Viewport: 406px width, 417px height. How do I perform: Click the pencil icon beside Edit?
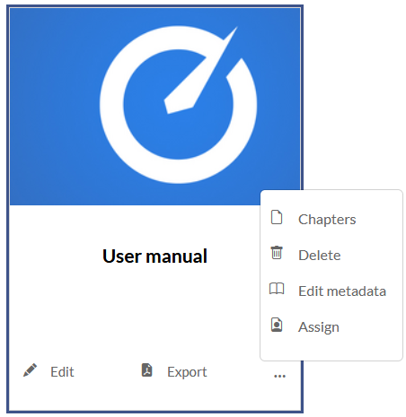(30, 370)
